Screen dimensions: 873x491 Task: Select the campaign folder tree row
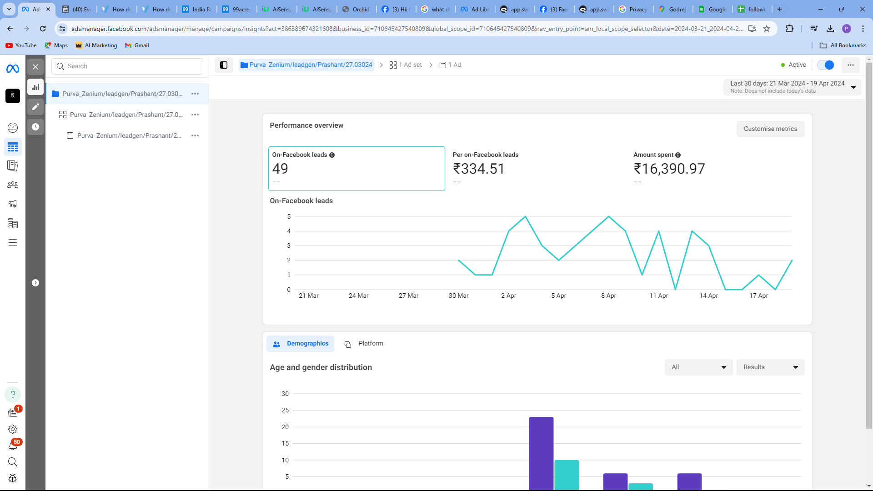(x=127, y=94)
